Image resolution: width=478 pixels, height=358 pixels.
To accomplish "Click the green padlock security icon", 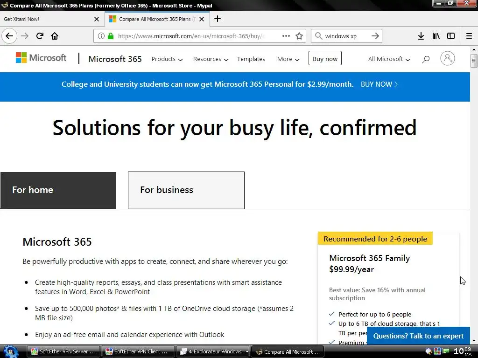I will tap(111, 36).
